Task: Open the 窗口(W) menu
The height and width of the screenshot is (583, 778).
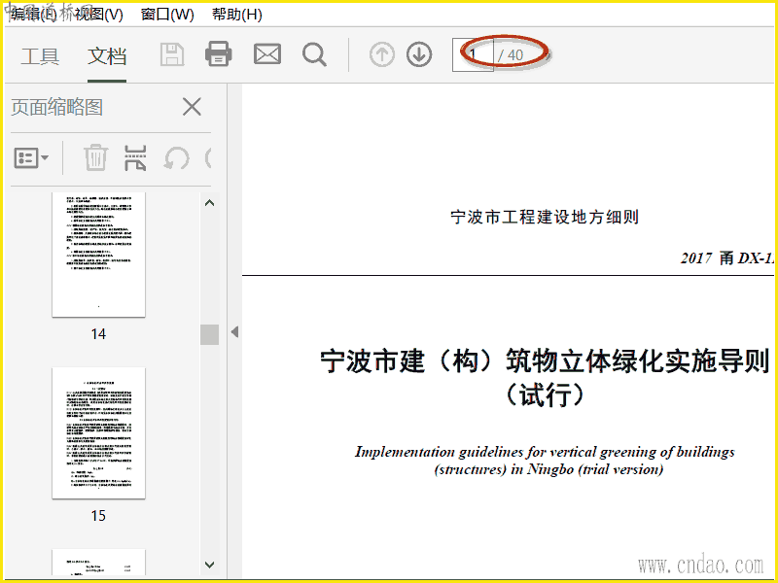Action: point(167,14)
